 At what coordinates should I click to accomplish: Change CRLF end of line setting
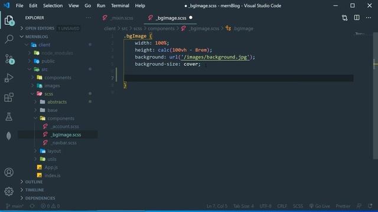click(x=282, y=206)
